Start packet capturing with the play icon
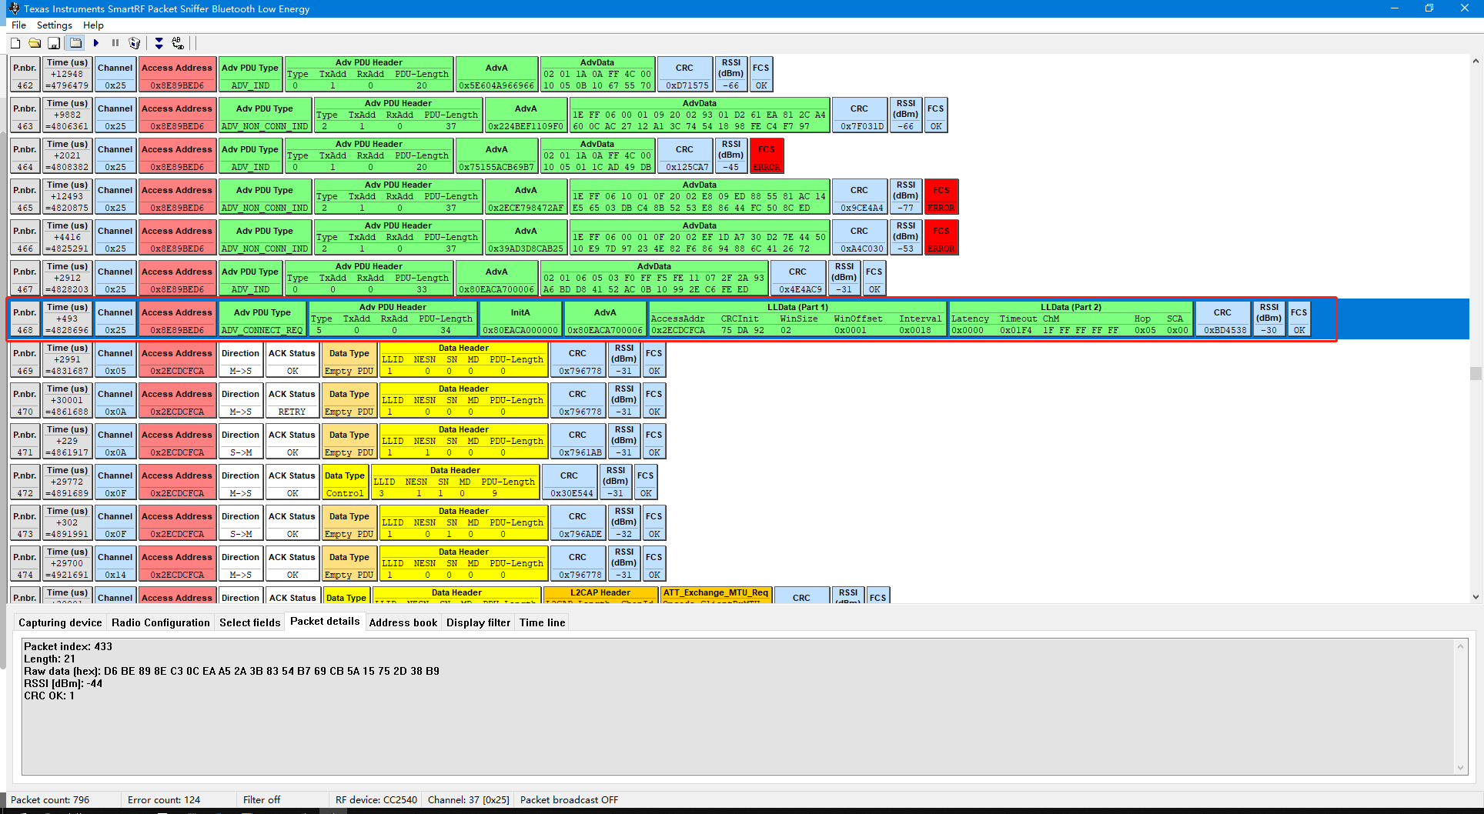This screenshot has height=814, width=1484. pyautogui.click(x=95, y=42)
